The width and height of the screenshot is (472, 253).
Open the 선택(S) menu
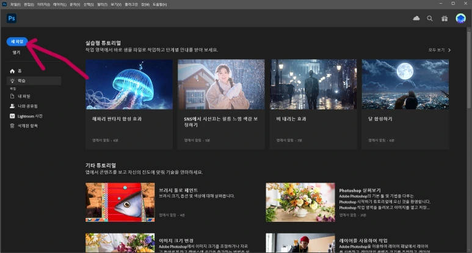tap(88, 4)
